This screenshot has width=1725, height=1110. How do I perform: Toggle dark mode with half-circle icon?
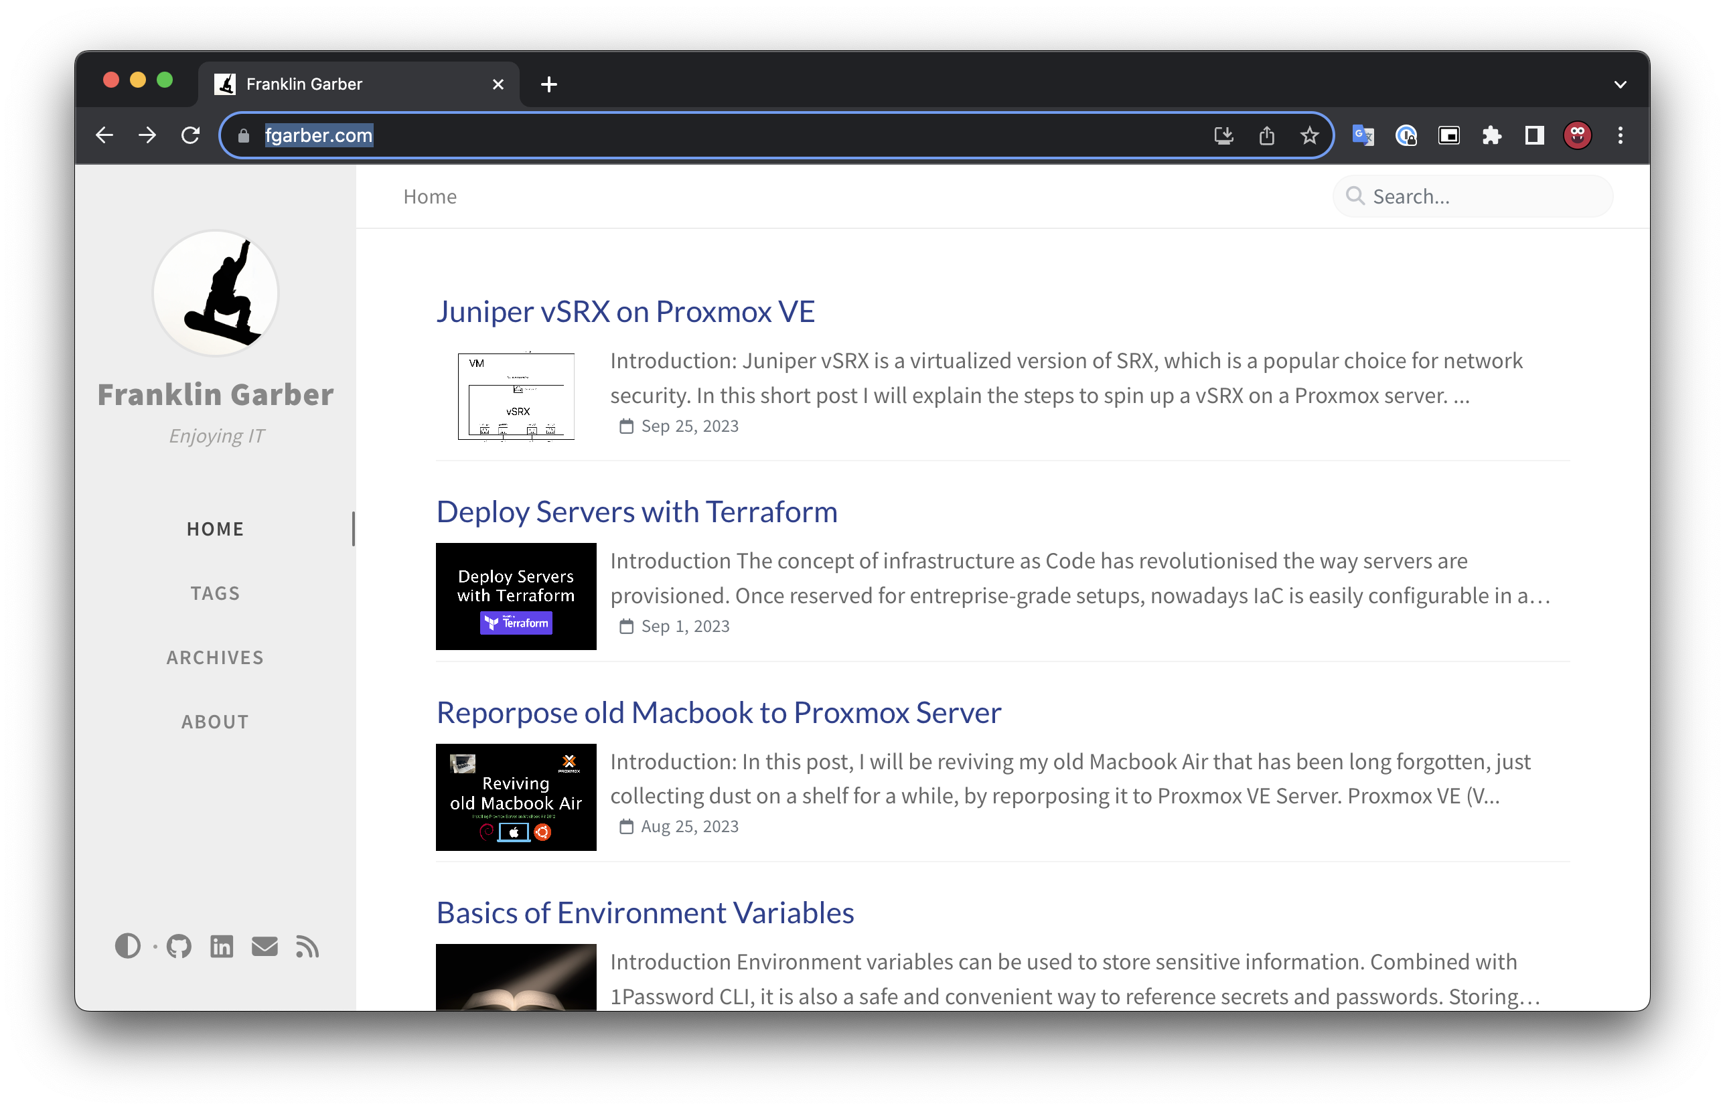coord(128,947)
